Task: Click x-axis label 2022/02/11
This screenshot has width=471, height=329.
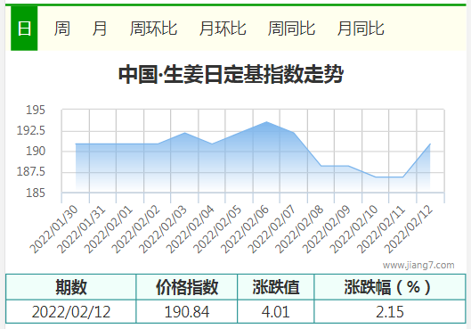Action: (x=381, y=229)
